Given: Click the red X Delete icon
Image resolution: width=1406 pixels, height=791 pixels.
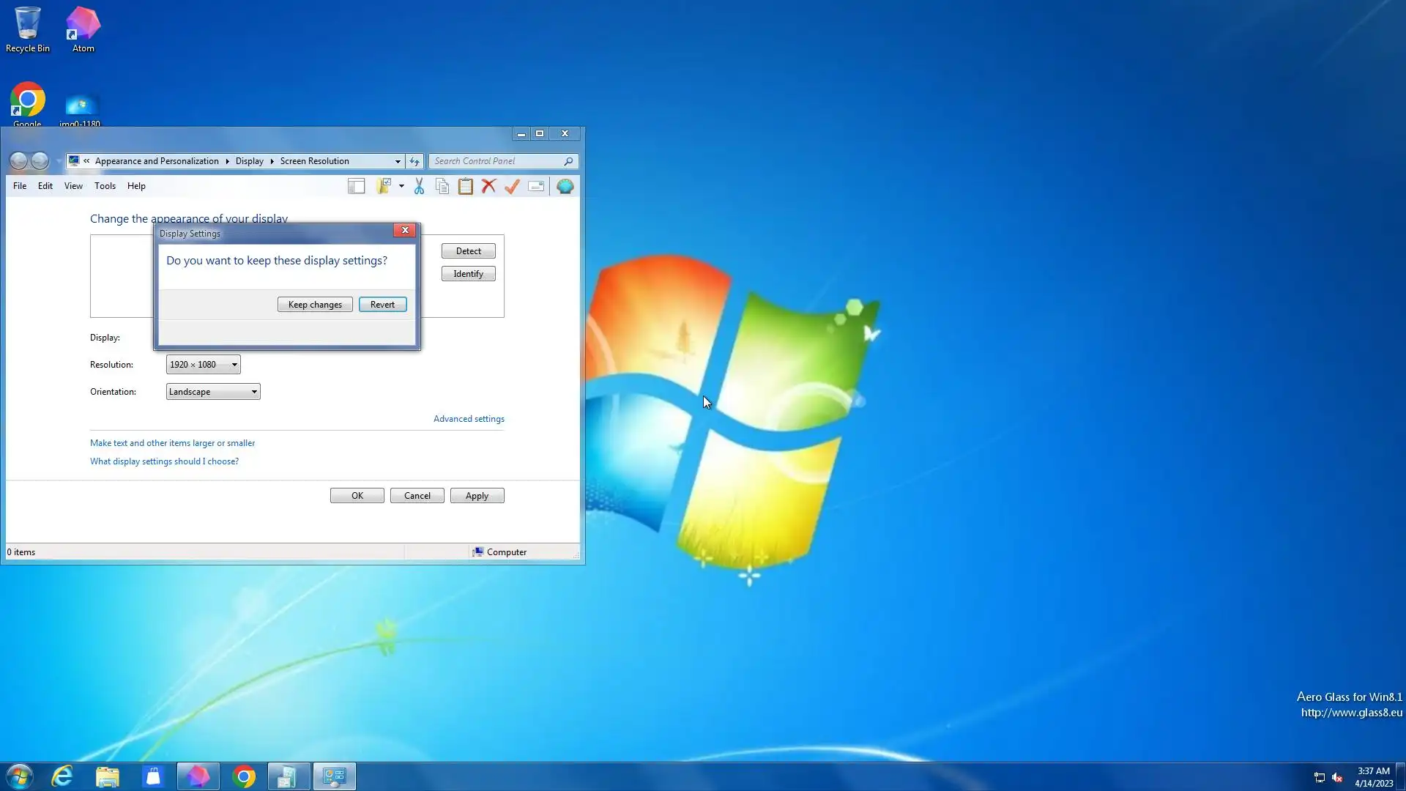Looking at the screenshot, I should 488,187.
